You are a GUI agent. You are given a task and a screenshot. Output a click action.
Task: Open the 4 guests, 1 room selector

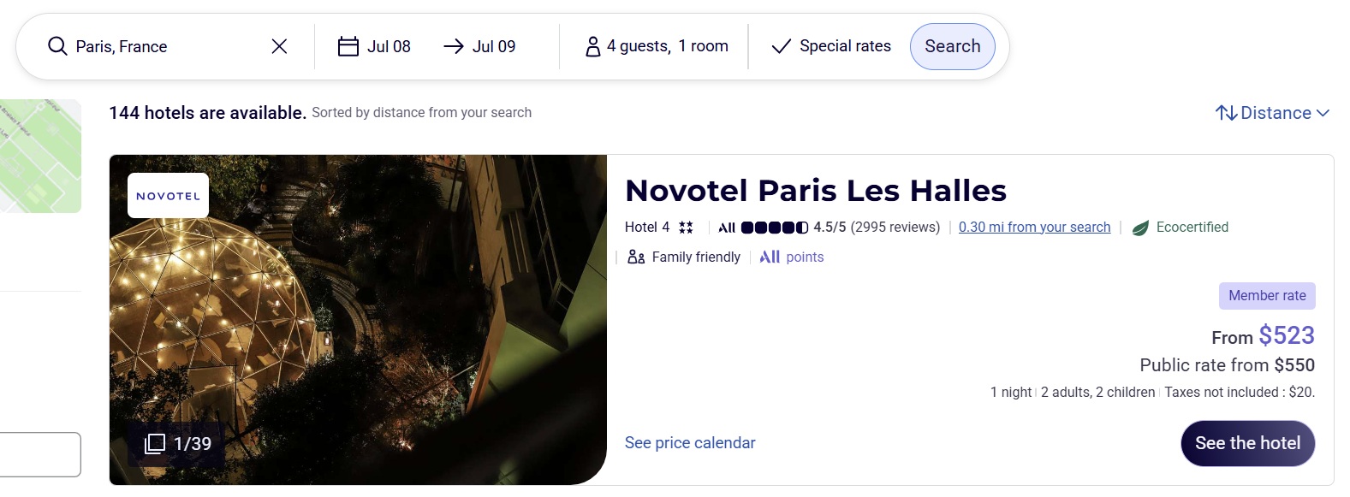pos(667,46)
